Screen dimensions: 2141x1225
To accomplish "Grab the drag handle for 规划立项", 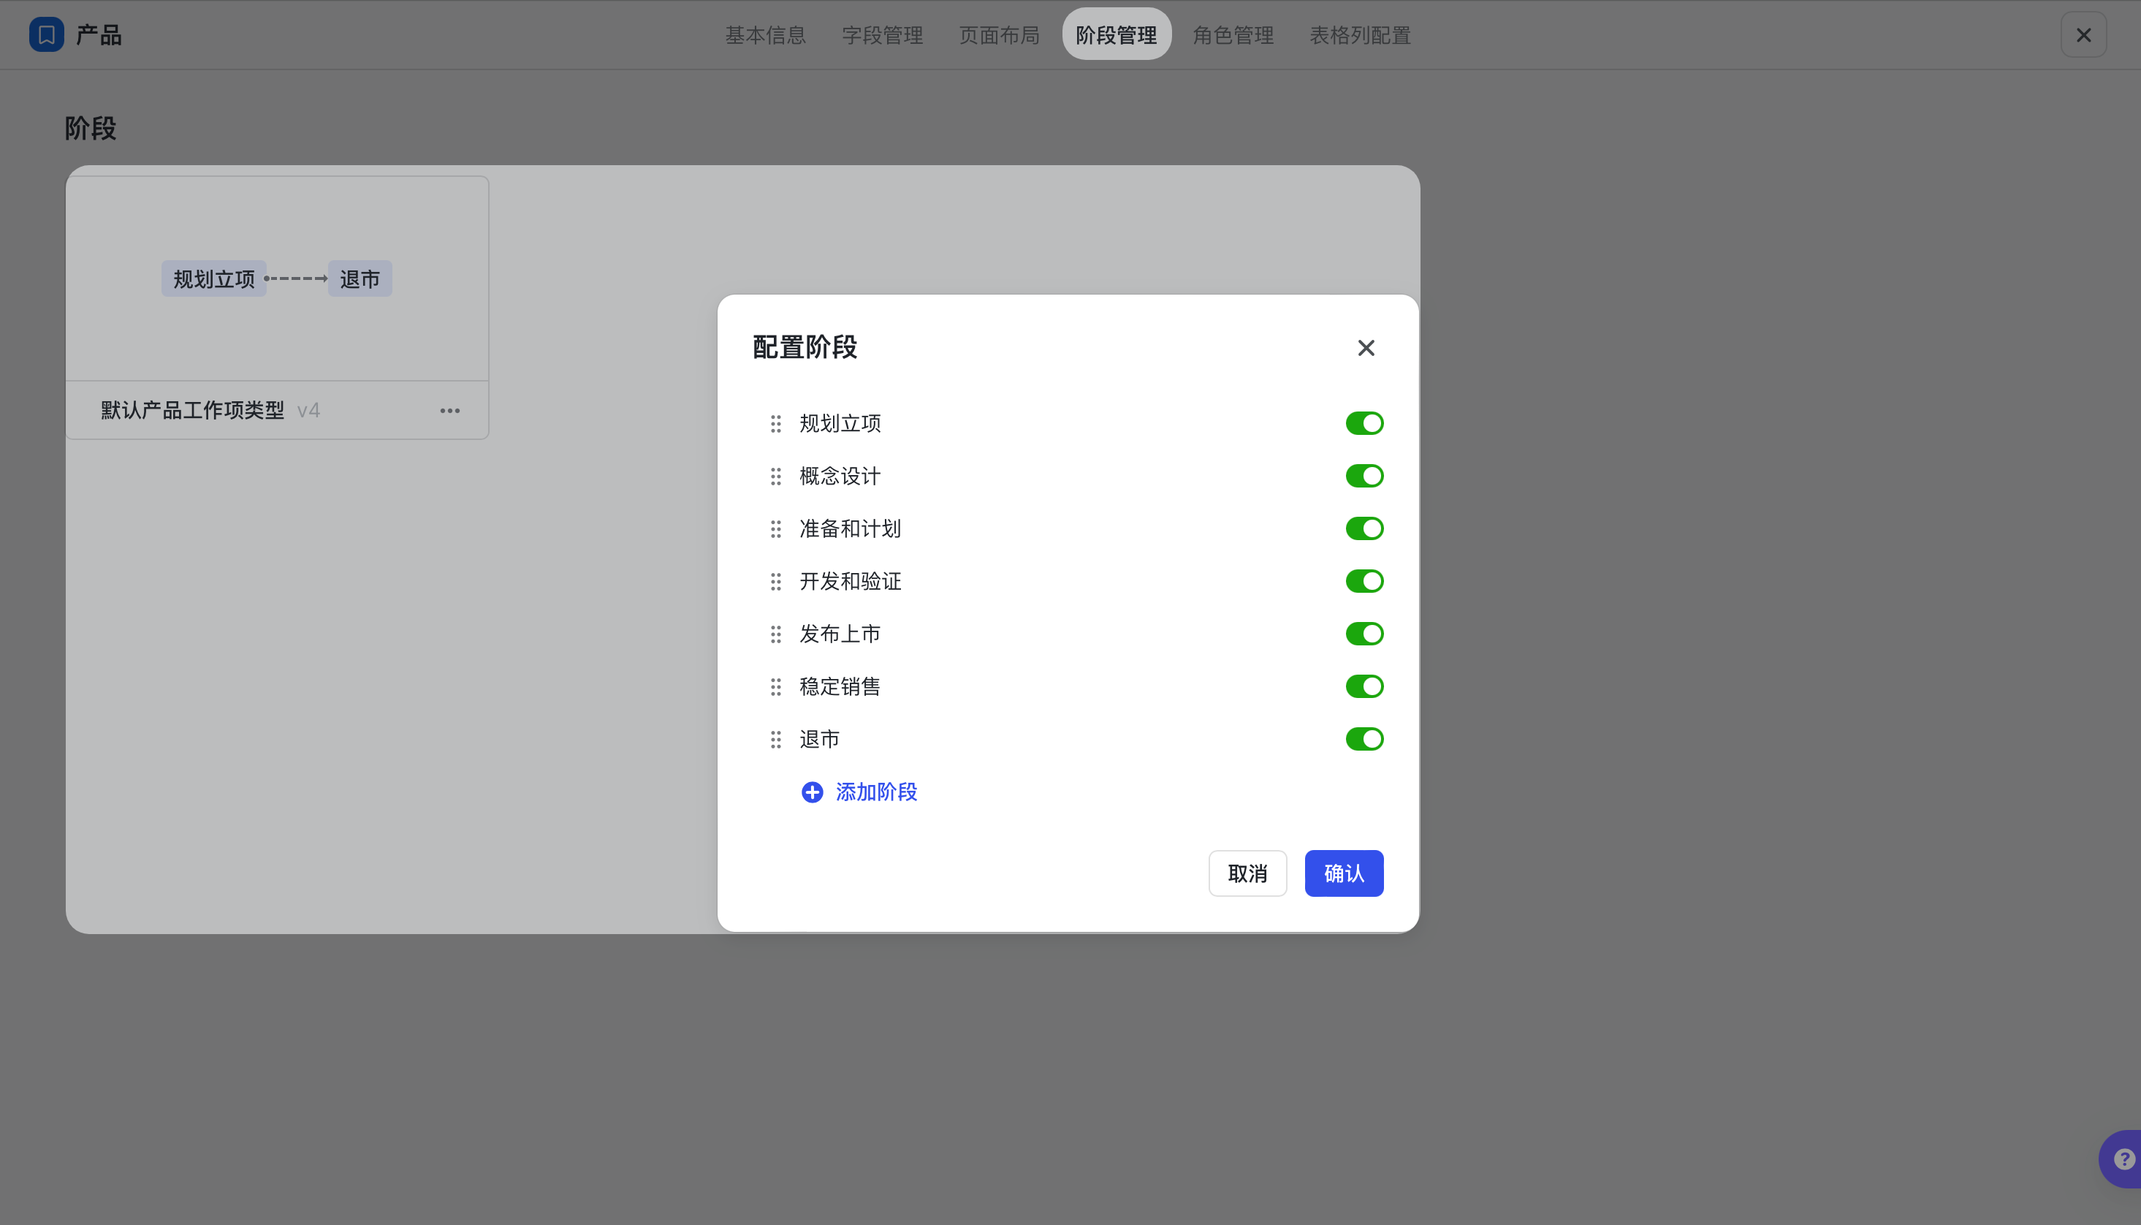I will [x=775, y=423].
